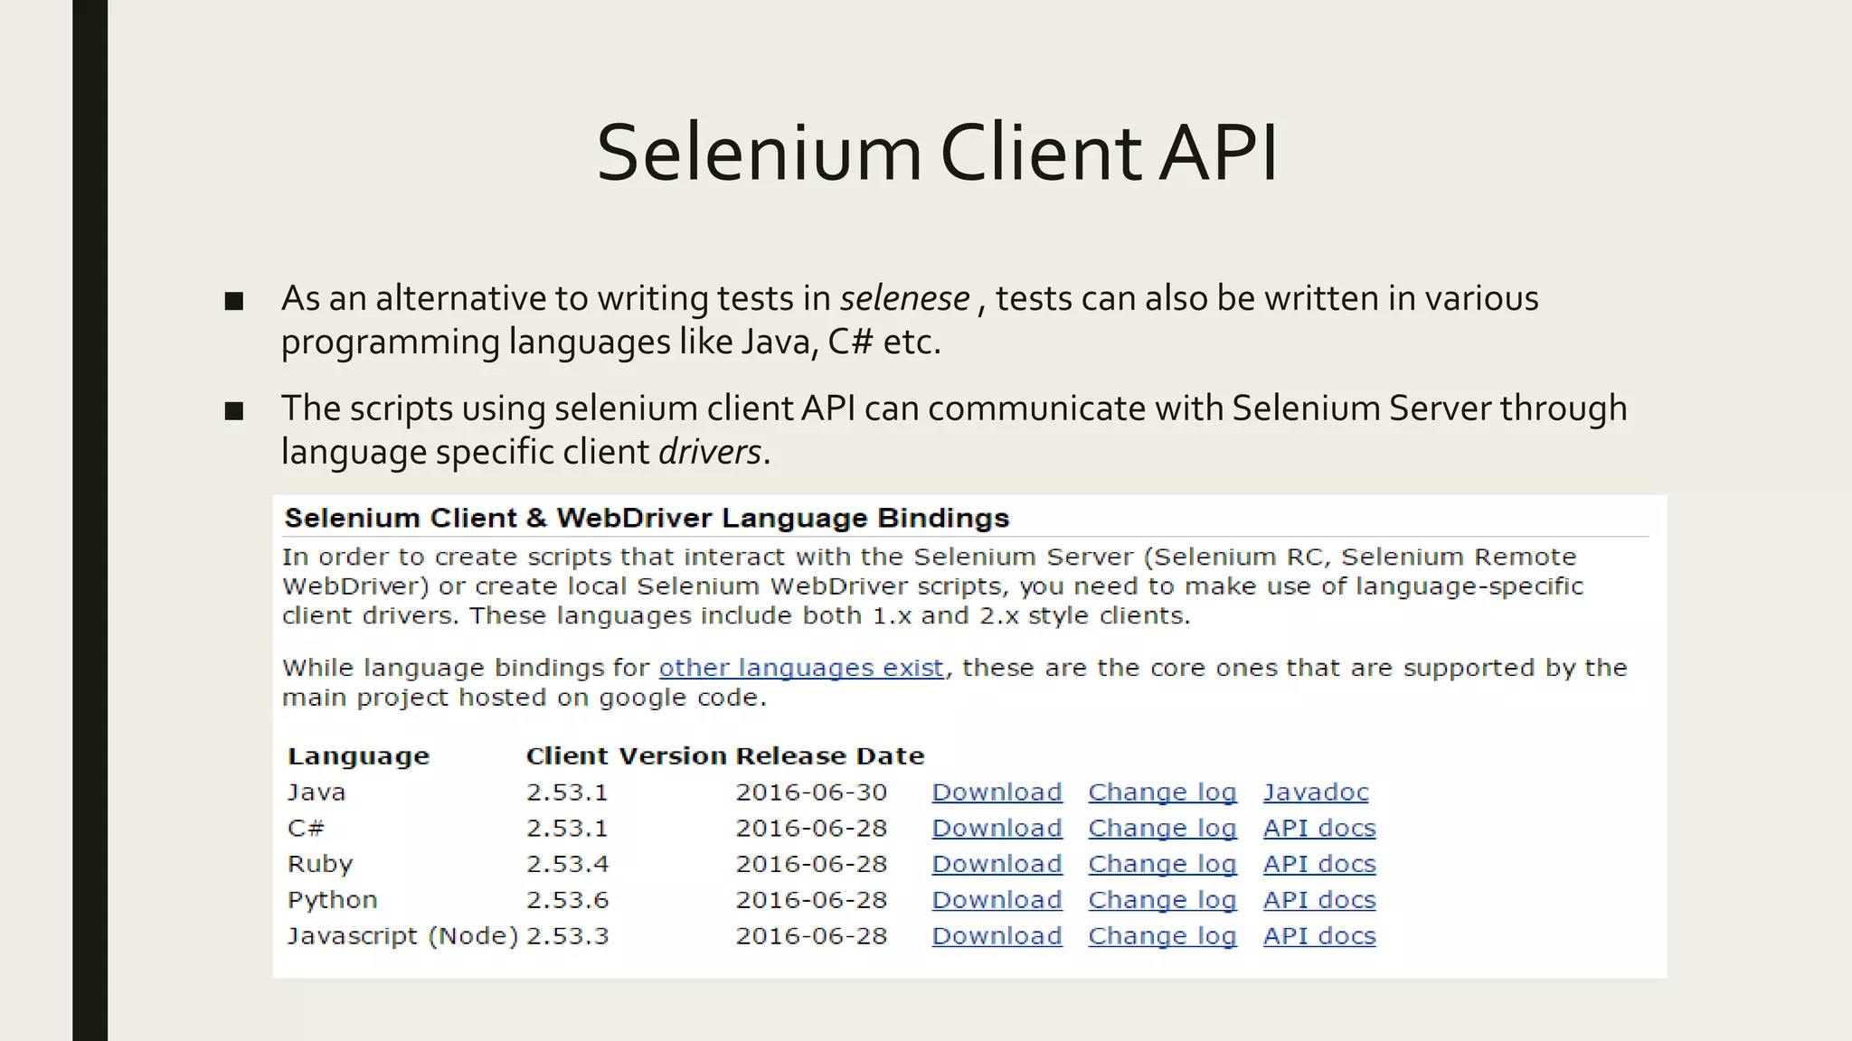Open Python API docs link
The image size is (1852, 1041).
[1318, 901]
